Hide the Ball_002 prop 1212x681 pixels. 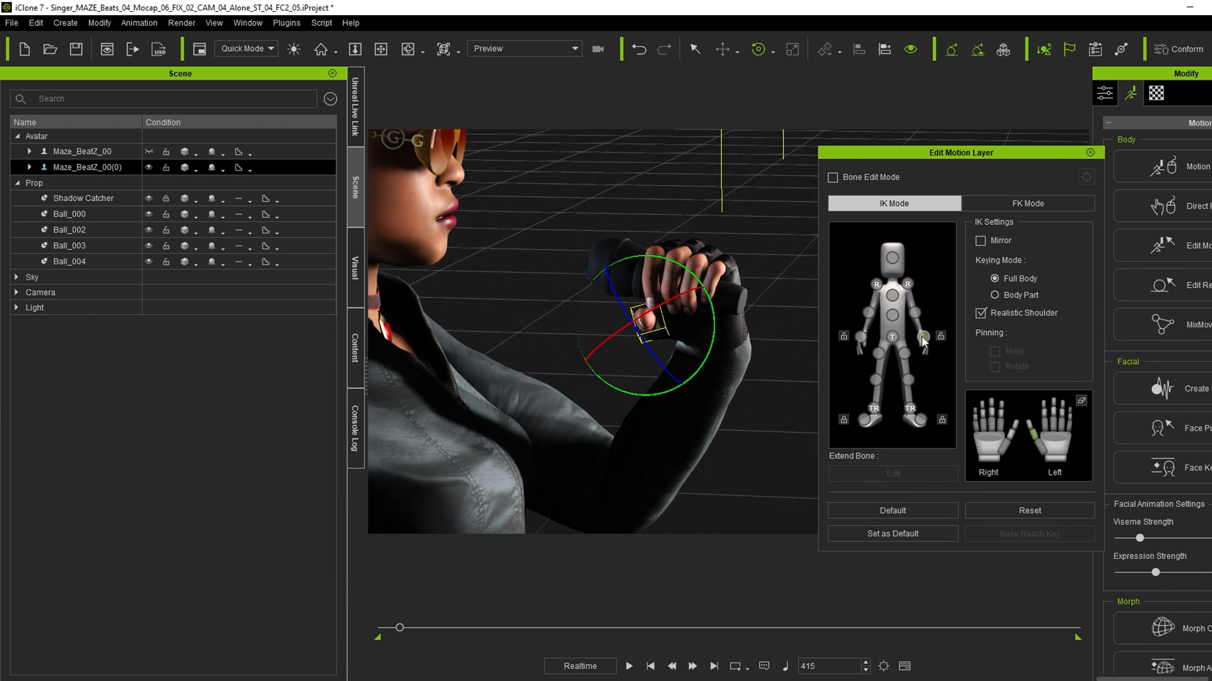tap(149, 230)
